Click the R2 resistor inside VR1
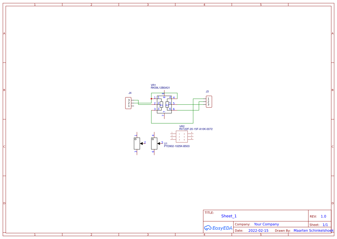This screenshot has width=337, height=239. (x=167, y=105)
